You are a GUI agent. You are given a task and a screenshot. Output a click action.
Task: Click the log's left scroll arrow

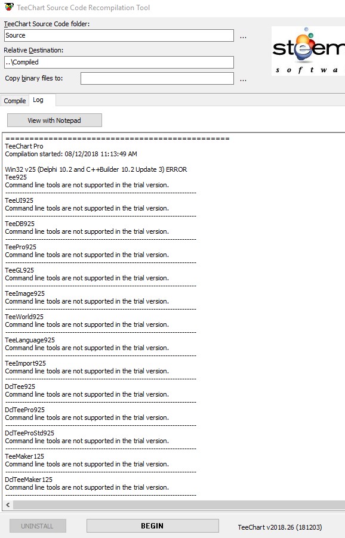pos(8,505)
